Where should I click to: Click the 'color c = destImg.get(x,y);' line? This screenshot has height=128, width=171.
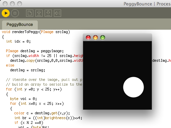[x=42, y=113]
